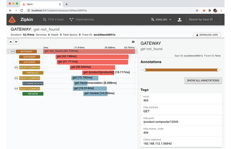
Task: Click the error tag value 404
Action: point(146,101)
